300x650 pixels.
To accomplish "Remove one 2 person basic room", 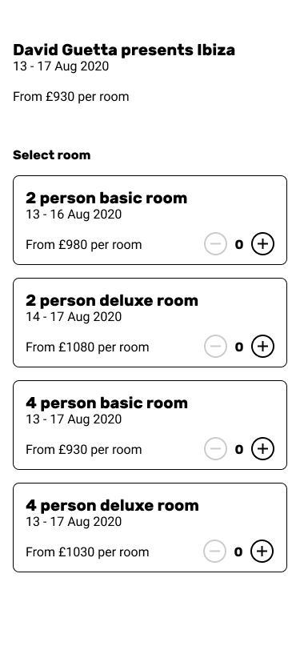I will [215, 243].
